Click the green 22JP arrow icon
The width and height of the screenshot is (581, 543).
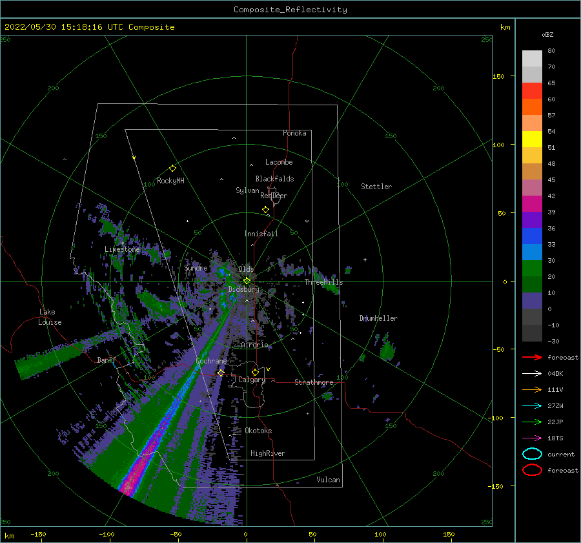coord(532,422)
